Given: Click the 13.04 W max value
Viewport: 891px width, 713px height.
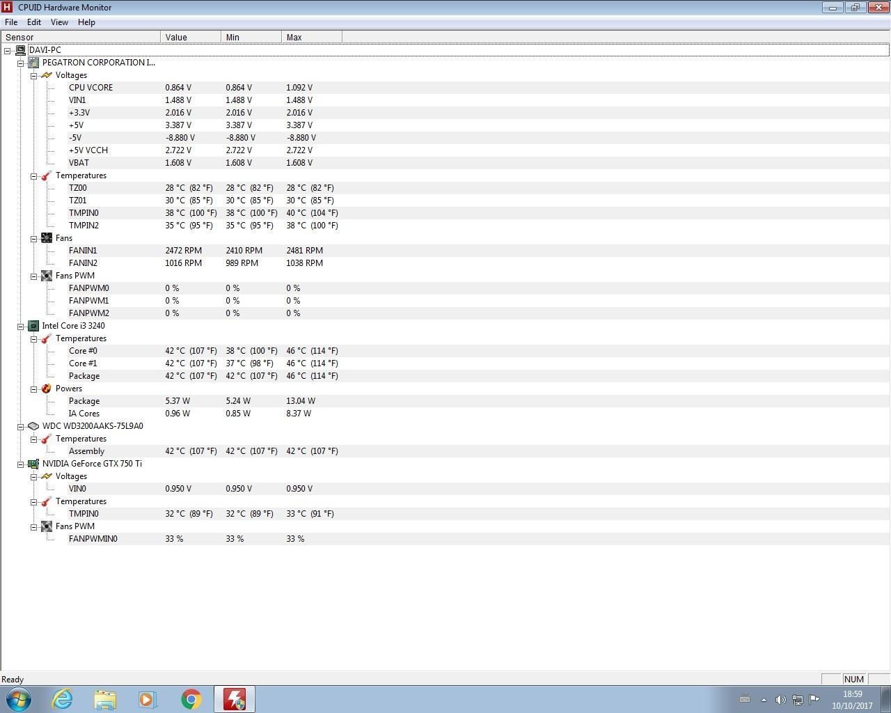Looking at the screenshot, I should point(301,401).
